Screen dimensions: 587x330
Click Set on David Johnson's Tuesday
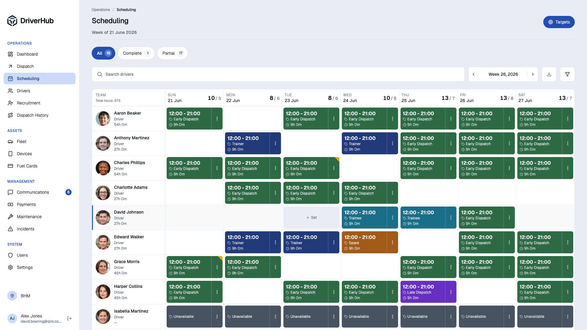[311, 218]
